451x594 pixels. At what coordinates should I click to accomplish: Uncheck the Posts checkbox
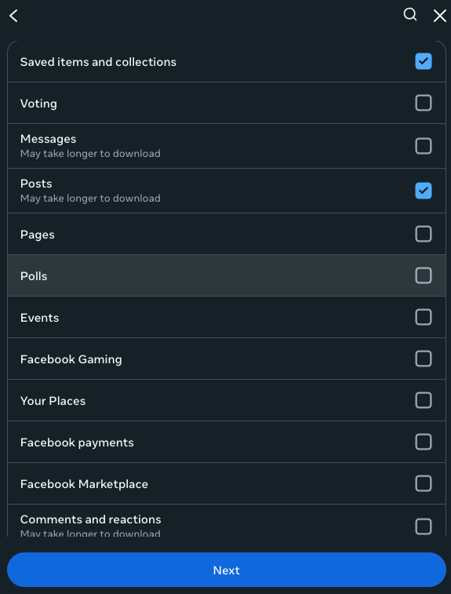coord(424,191)
